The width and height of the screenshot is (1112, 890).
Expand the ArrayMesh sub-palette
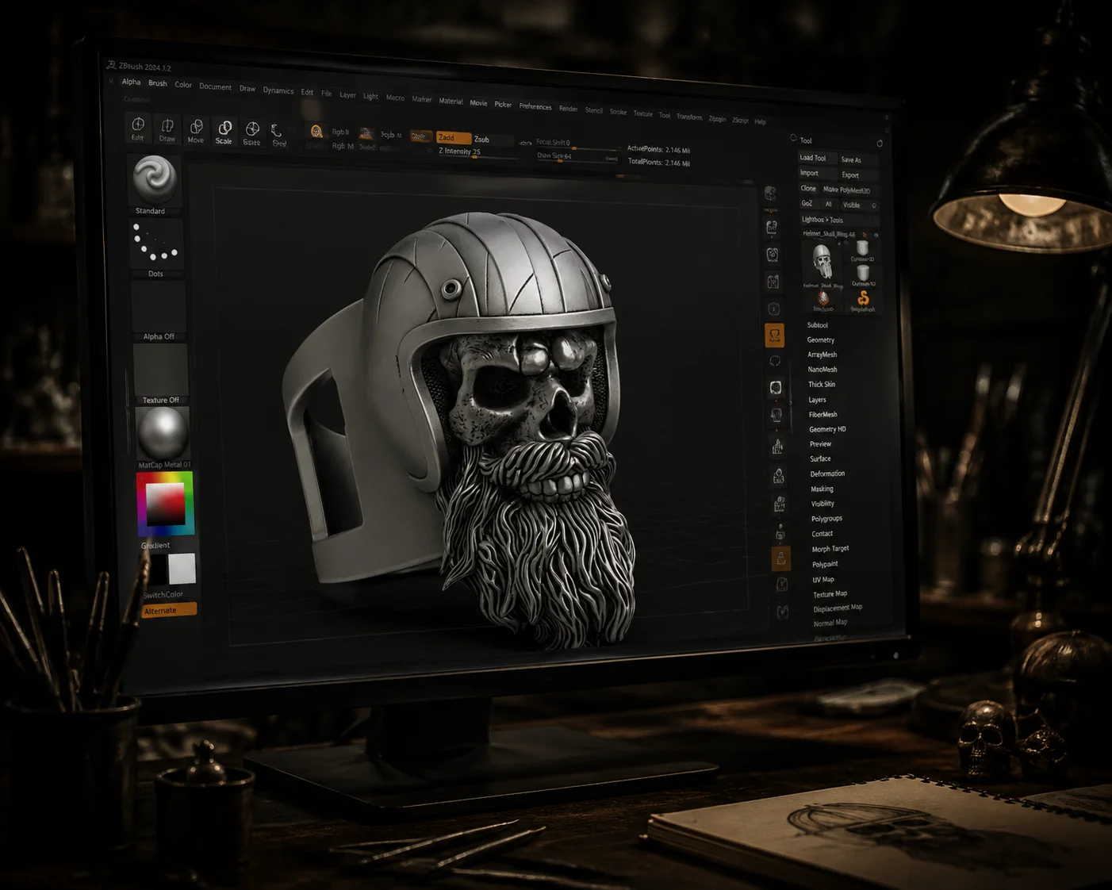click(822, 355)
